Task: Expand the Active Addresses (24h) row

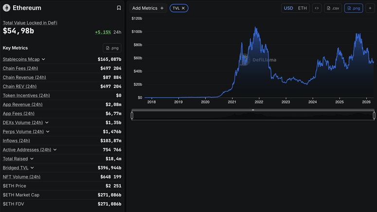Action: tap(55, 150)
